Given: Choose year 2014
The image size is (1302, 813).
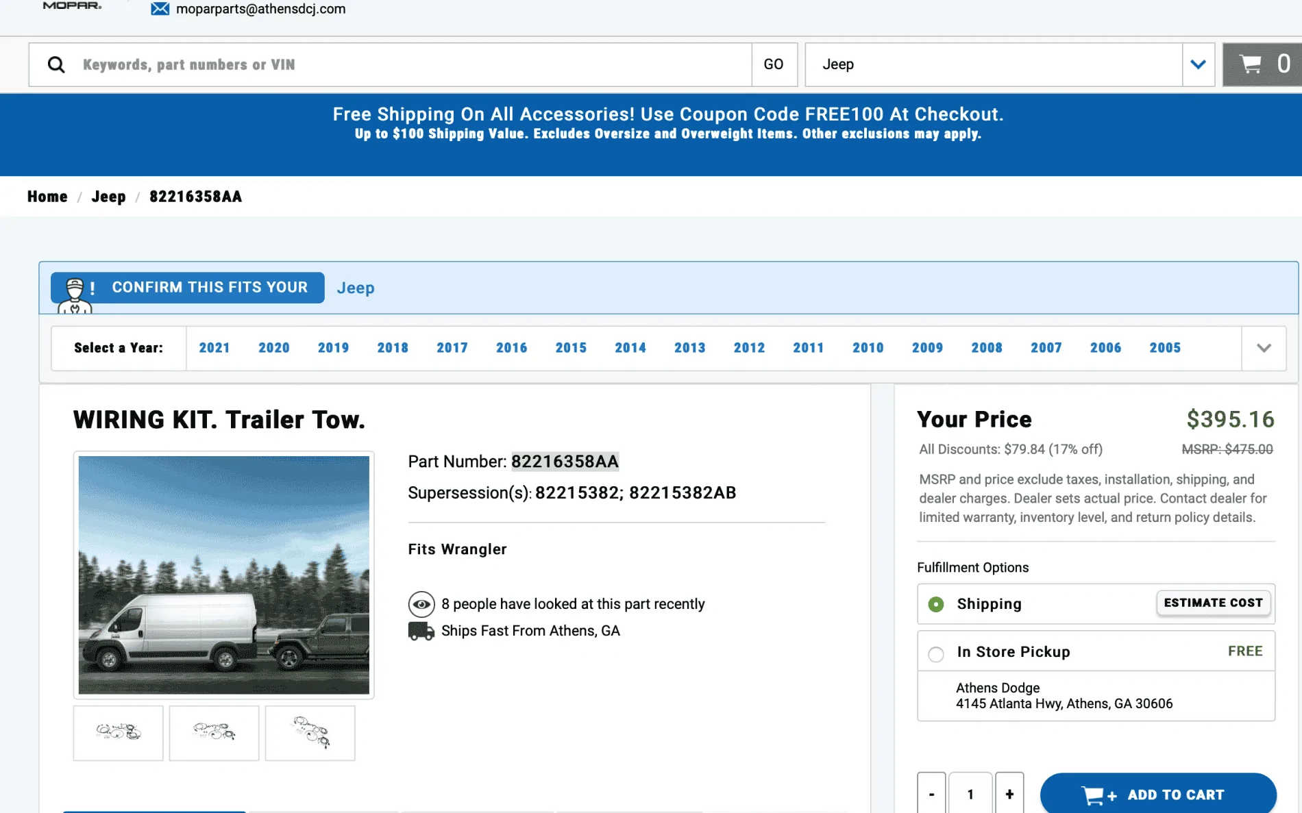Looking at the screenshot, I should pos(630,348).
